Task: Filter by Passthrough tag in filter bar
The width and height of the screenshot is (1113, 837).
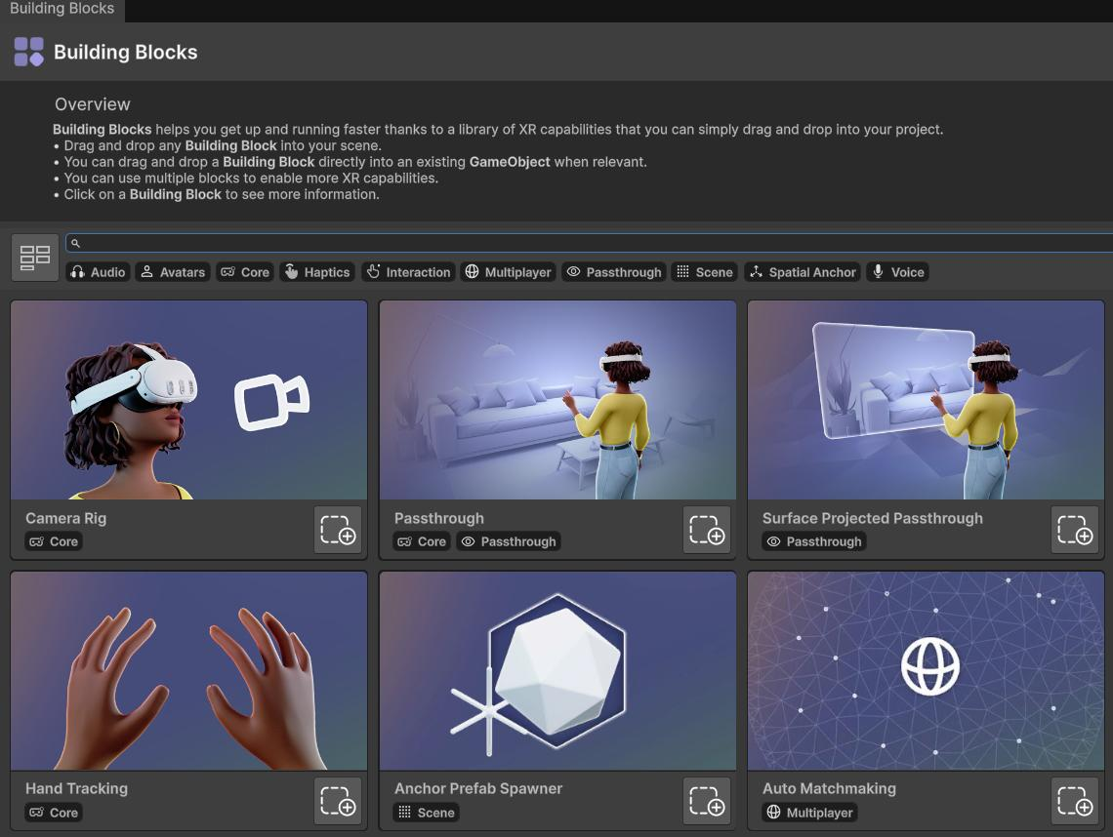Action: click(614, 272)
